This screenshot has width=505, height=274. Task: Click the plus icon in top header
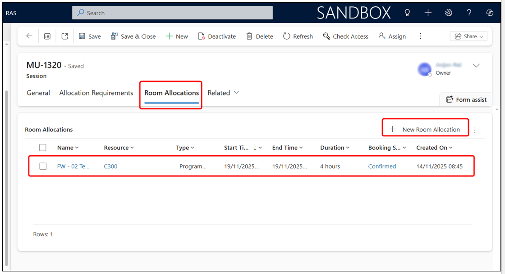pos(428,13)
